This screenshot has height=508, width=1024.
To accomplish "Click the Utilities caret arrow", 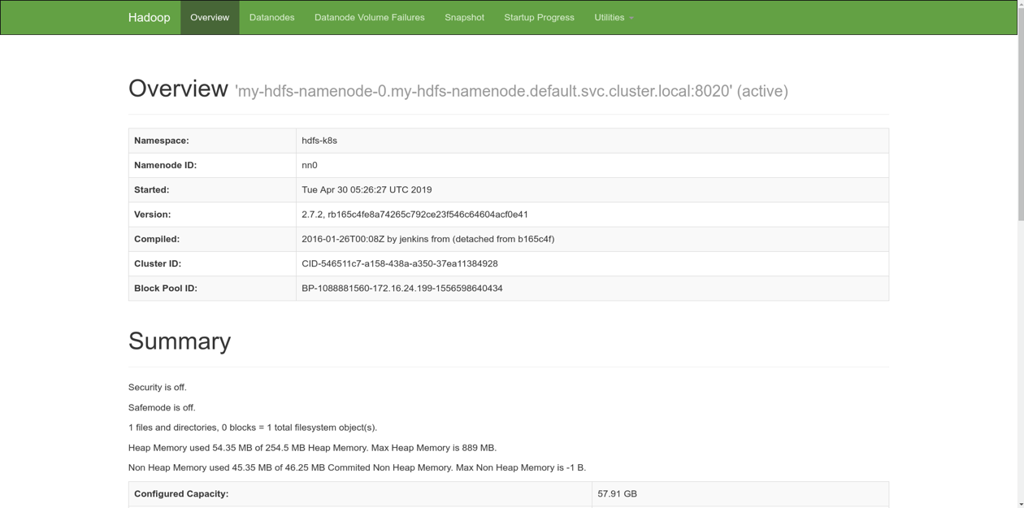I will point(631,18).
